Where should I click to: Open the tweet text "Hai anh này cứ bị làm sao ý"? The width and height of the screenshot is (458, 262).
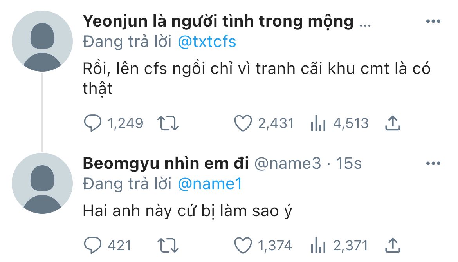[x=188, y=211]
